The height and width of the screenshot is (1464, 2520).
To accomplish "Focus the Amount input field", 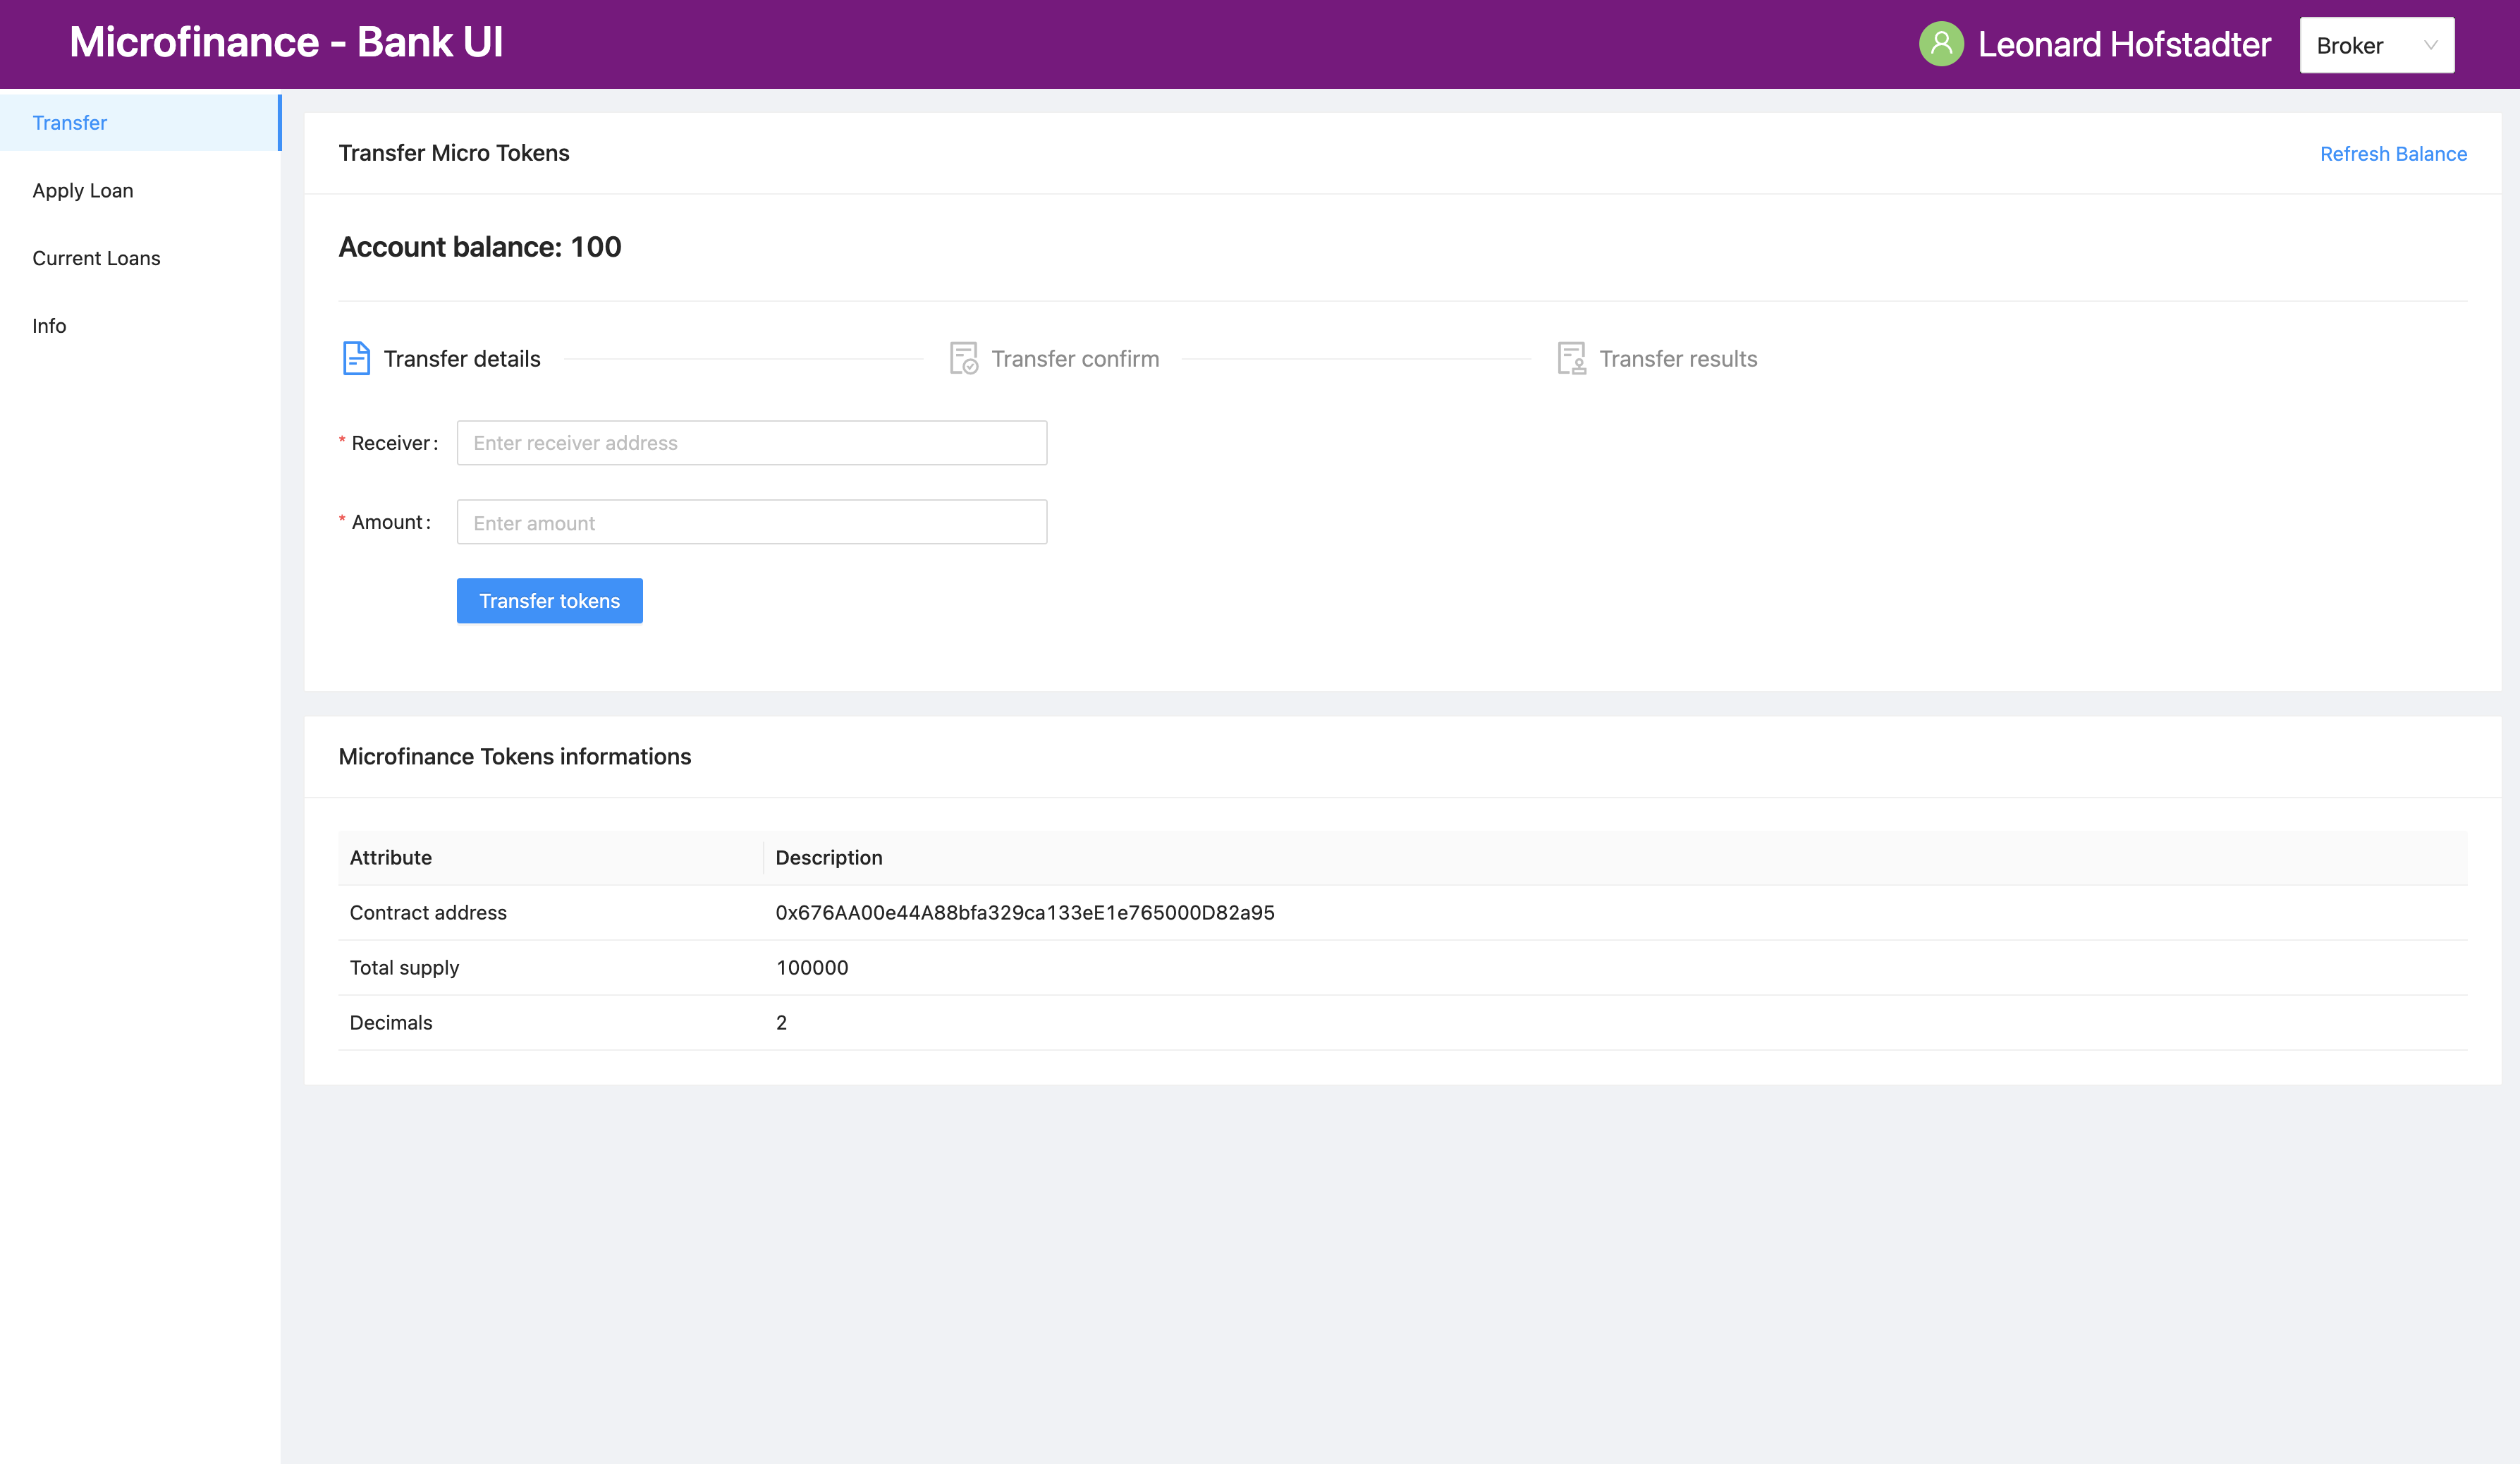I will pos(752,522).
